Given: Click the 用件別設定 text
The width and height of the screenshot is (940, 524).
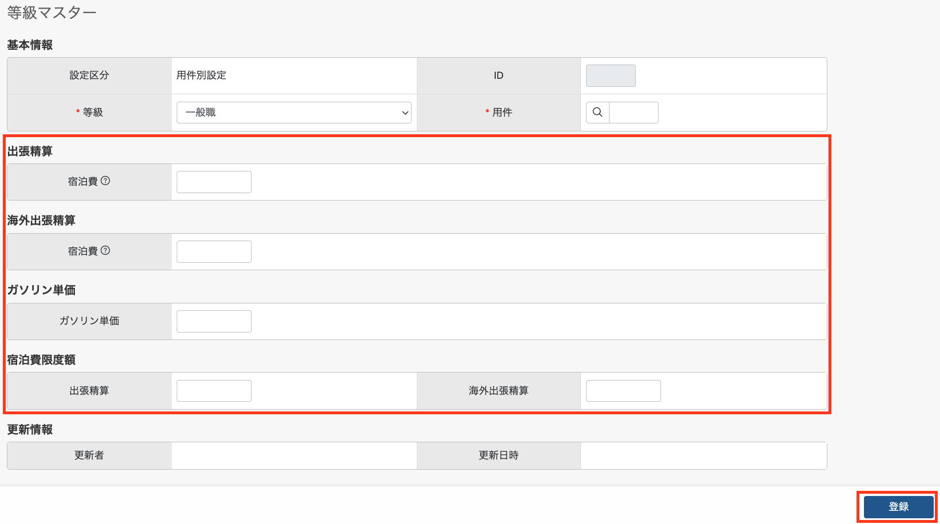Looking at the screenshot, I should (x=201, y=75).
